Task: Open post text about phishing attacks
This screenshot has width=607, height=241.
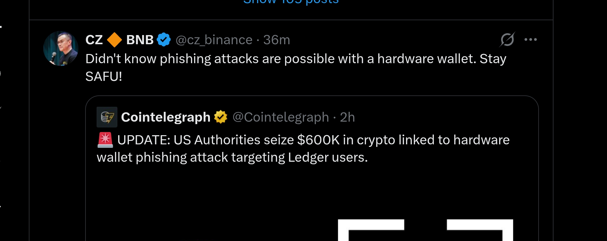Action: coord(295,59)
